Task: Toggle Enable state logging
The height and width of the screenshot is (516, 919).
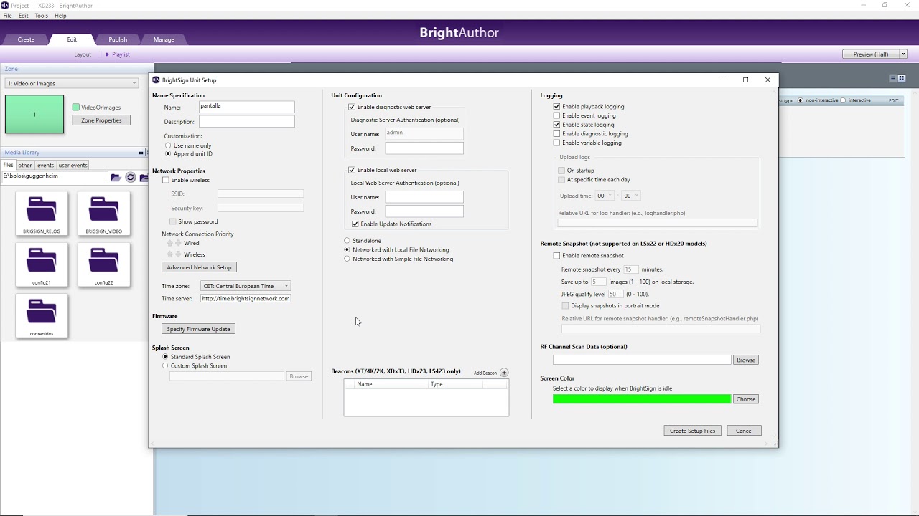Action: click(556, 125)
